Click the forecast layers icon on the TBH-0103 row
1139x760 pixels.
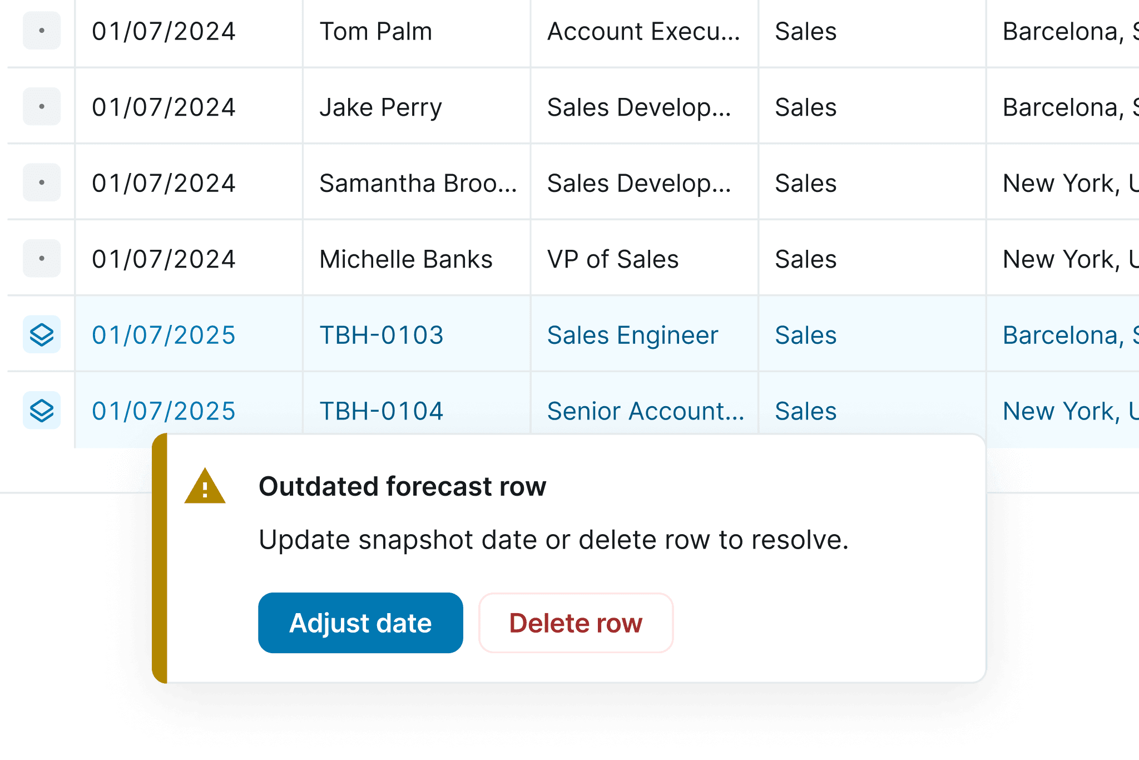(41, 335)
